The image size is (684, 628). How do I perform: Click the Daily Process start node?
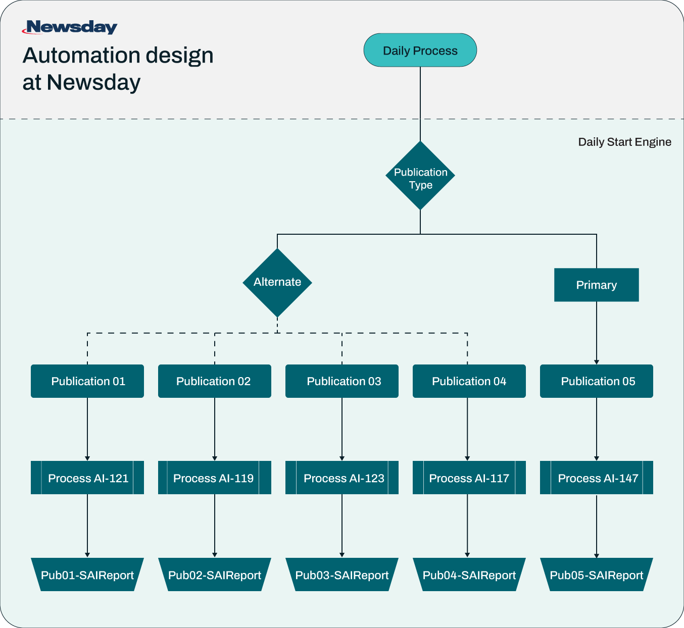pyautogui.click(x=420, y=50)
